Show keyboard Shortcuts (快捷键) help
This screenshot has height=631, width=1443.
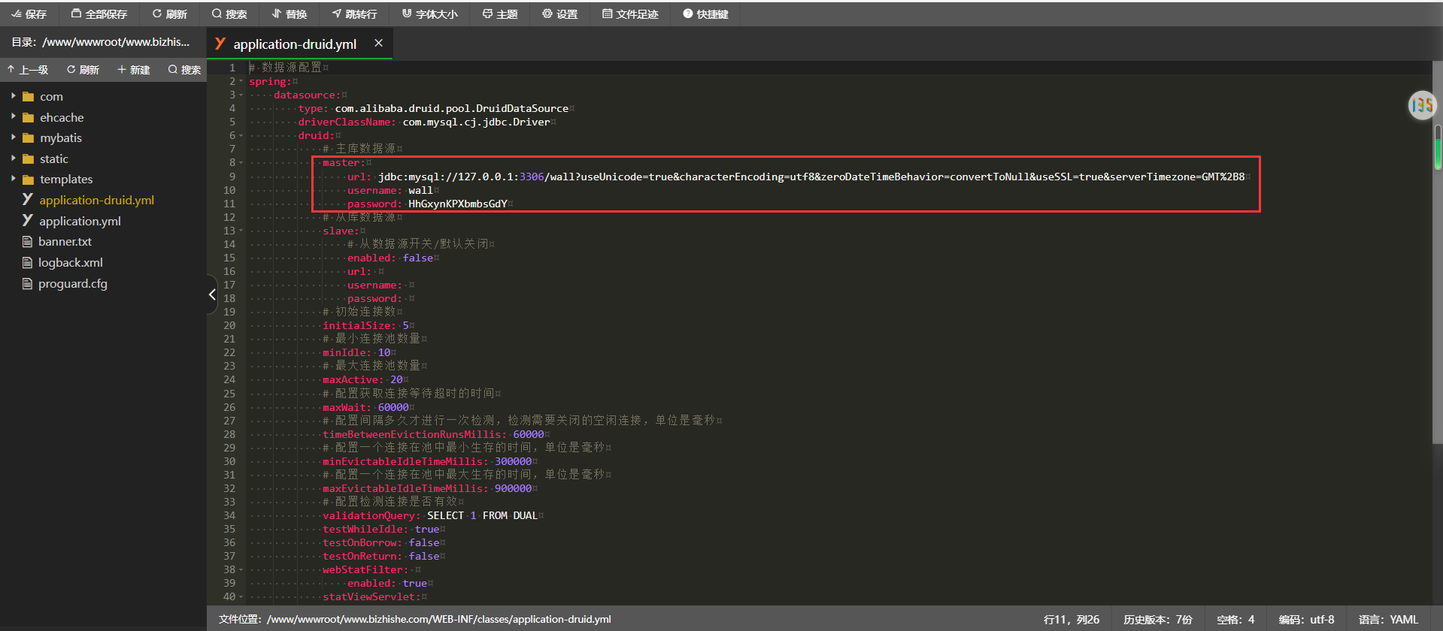(x=705, y=14)
